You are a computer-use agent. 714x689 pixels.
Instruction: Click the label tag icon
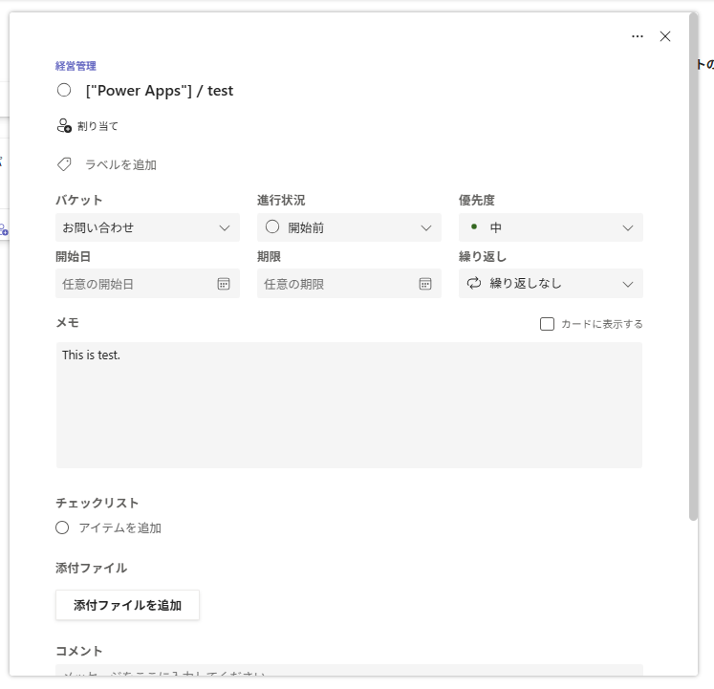pyautogui.click(x=64, y=164)
